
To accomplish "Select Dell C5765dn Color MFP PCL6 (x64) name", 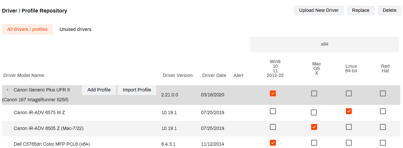I will pyautogui.click(x=52, y=144).
